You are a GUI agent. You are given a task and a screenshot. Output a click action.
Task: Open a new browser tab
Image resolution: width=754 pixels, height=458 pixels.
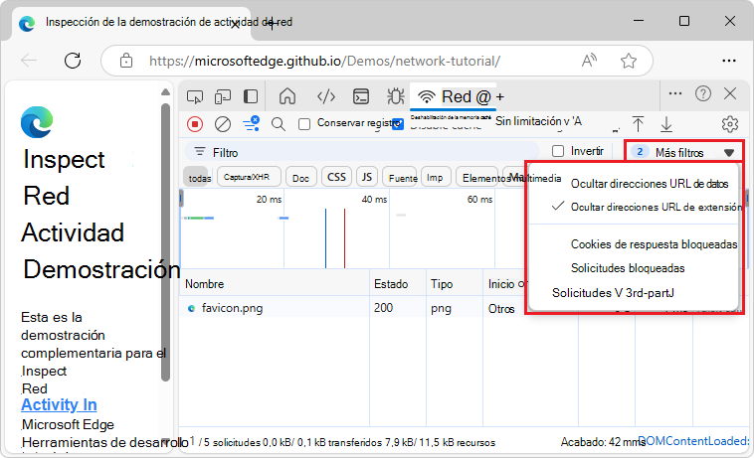(272, 24)
